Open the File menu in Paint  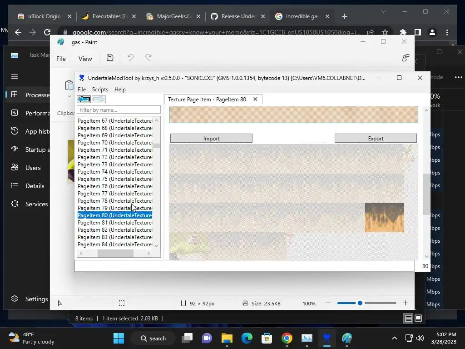point(61,59)
